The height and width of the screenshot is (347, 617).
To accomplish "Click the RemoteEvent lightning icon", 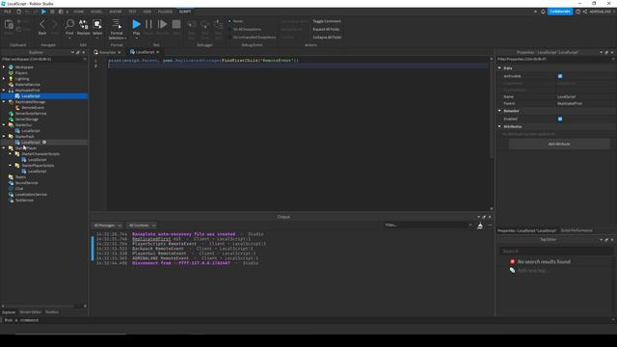I will tap(17, 107).
